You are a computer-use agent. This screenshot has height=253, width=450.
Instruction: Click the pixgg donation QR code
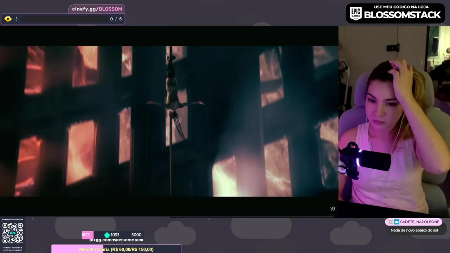13,233
